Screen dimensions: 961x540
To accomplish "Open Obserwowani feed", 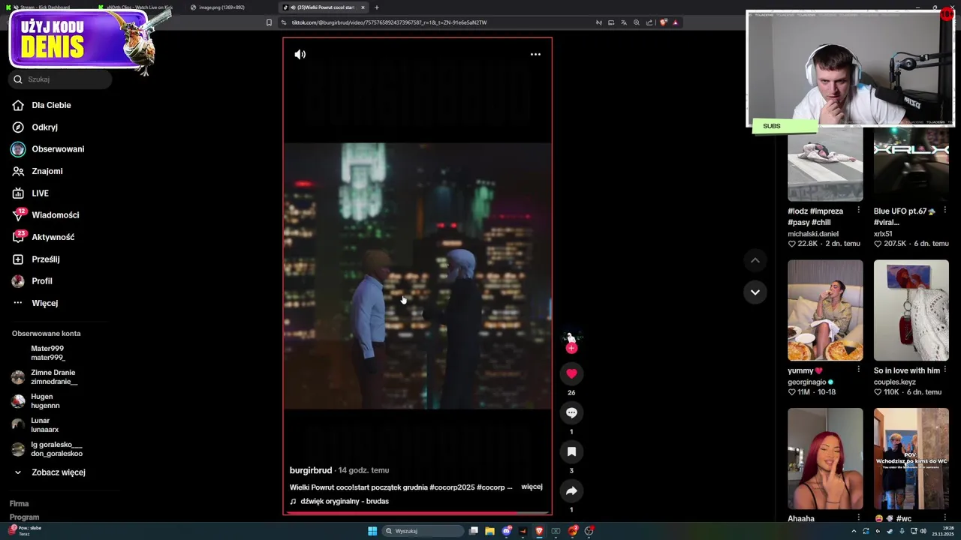I will coord(48,149).
